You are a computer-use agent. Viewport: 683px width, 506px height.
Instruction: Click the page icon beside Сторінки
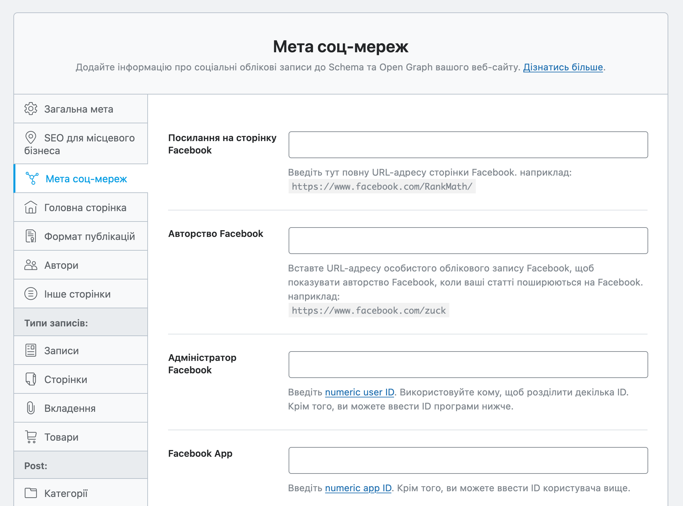click(31, 379)
